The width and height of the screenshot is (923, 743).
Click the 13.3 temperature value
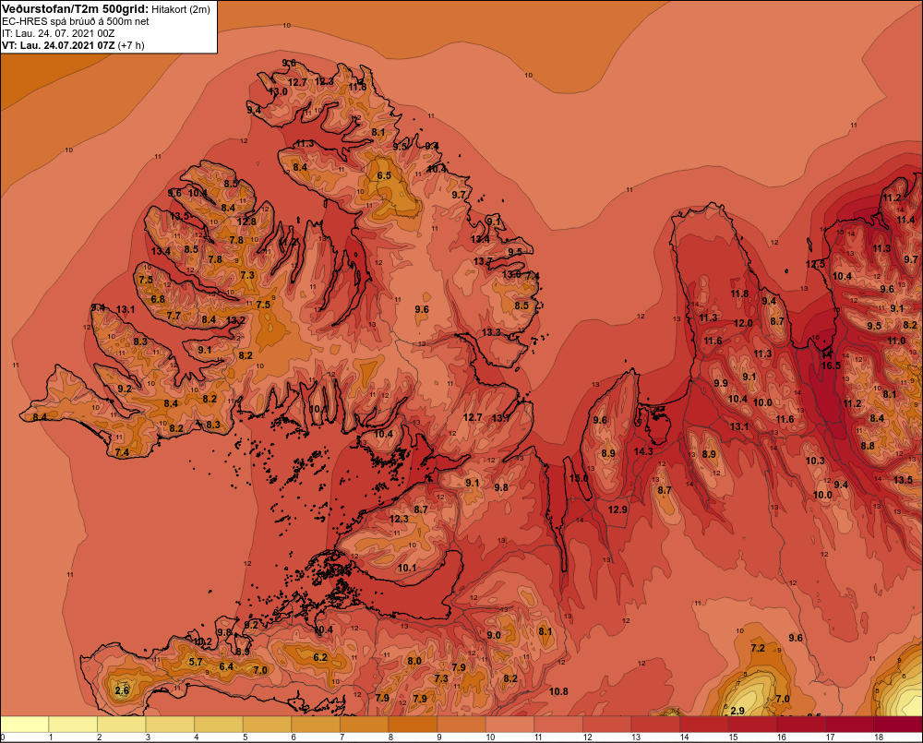[491, 332]
